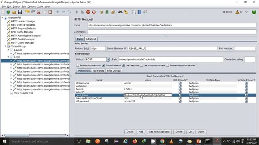Click the Reset Search broom icon

[x=126, y=12]
